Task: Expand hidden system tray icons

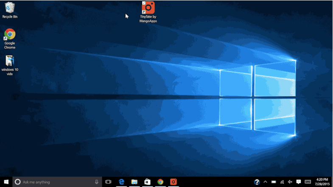Action: click(x=266, y=182)
